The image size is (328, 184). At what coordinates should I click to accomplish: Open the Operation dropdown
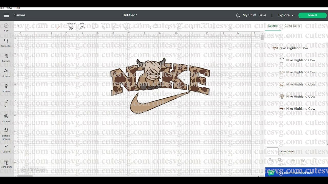(x=45, y=27)
